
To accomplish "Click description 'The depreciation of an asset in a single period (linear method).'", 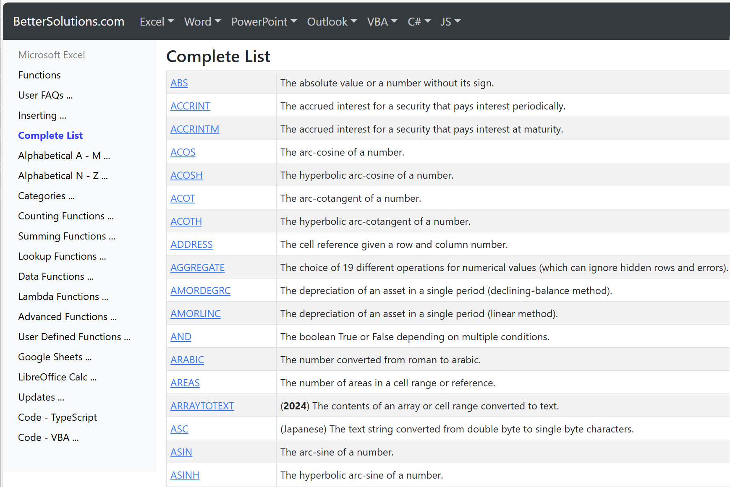I will click(419, 314).
